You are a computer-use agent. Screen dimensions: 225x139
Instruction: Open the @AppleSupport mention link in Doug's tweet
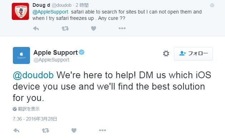[50, 12]
